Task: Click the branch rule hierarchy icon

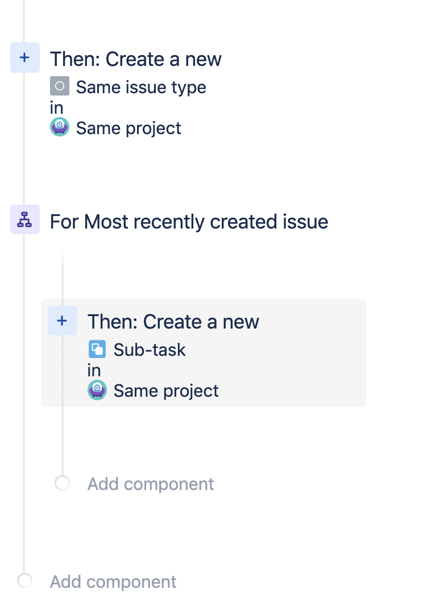Action: click(x=24, y=221)
